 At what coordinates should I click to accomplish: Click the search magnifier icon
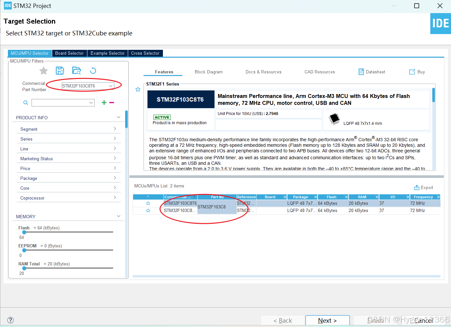click(26, 103)
